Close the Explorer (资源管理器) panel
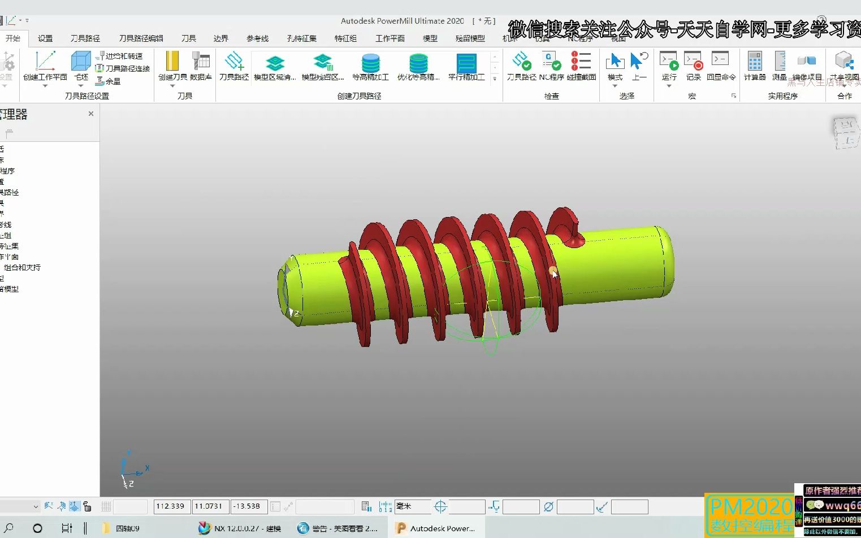This screenshot has width=861, height=538. coord(91,114)
